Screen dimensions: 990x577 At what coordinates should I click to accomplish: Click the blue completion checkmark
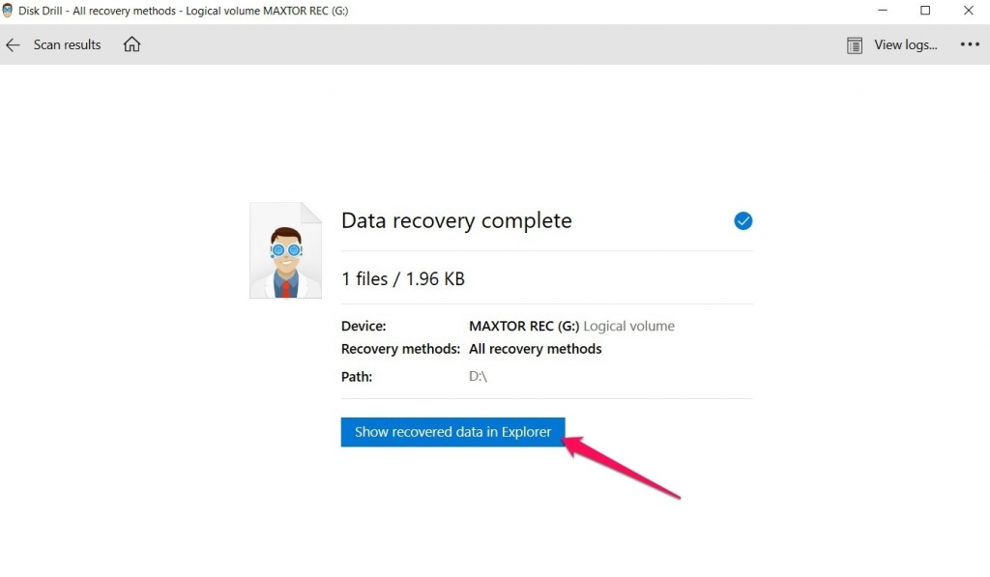[x=742, y=220]
